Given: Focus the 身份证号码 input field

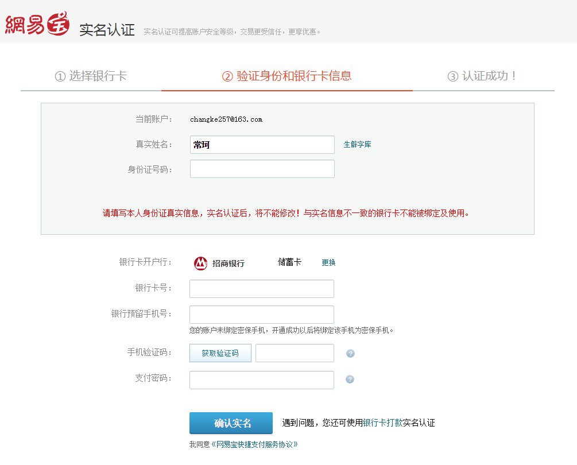Looking at the screenshot, I should pyautogui.click(x=262, y=169).
